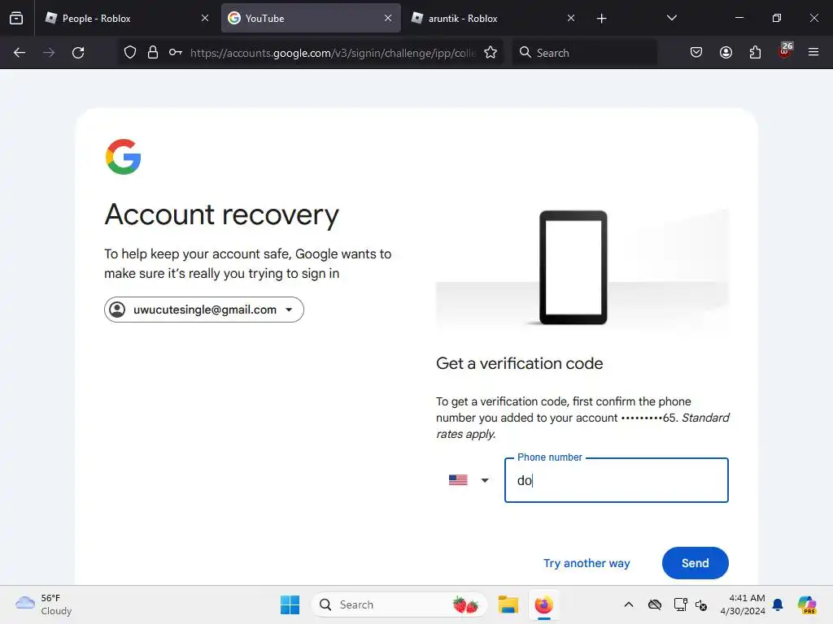Click Try another way link
Viewport: 833px width, 624px height.
pyautogui.click(x=587, y=563)
